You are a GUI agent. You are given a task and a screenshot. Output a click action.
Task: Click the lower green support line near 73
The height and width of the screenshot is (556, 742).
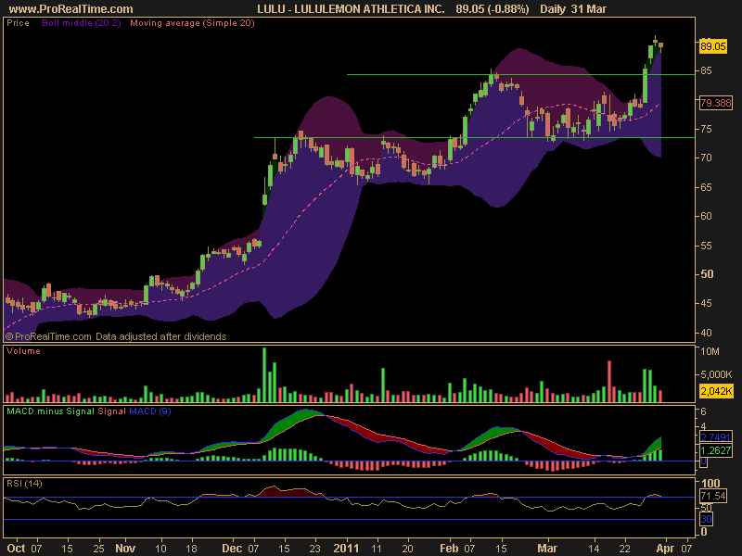[474, 137]
